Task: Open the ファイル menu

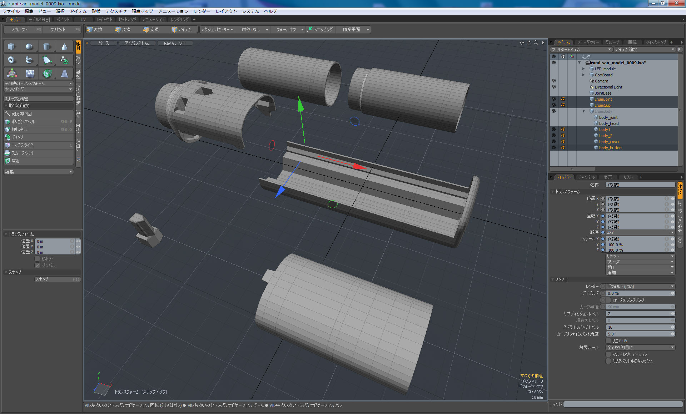Action: [11, 11]
